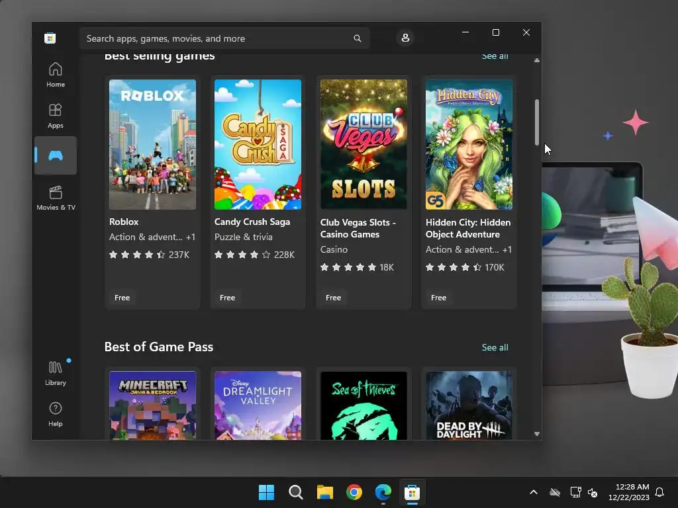Click the 170K rating count on Hidden City

point(495,267)
